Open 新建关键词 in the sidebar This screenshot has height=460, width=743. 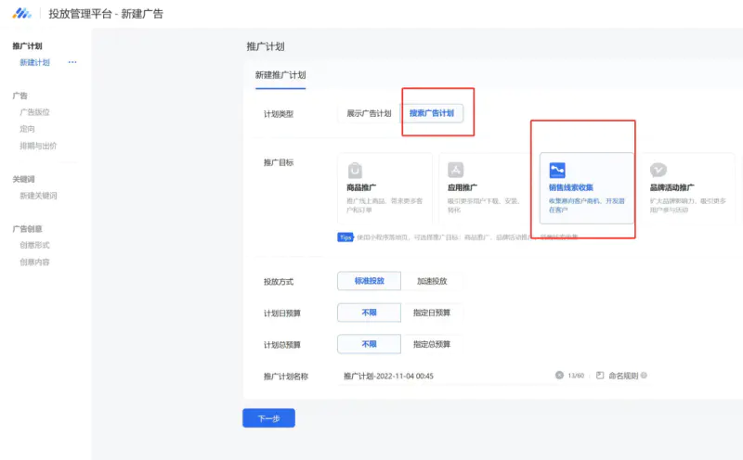tap(38, 196)
